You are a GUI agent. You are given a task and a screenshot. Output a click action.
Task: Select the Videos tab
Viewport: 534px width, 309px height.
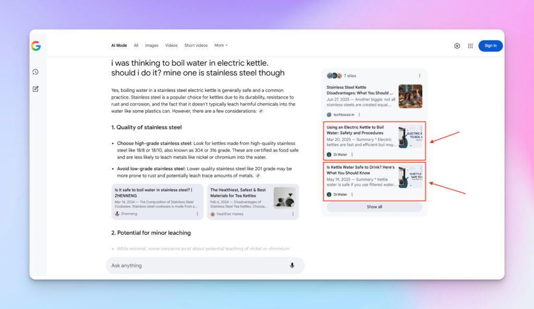click(x=172, y=45)
